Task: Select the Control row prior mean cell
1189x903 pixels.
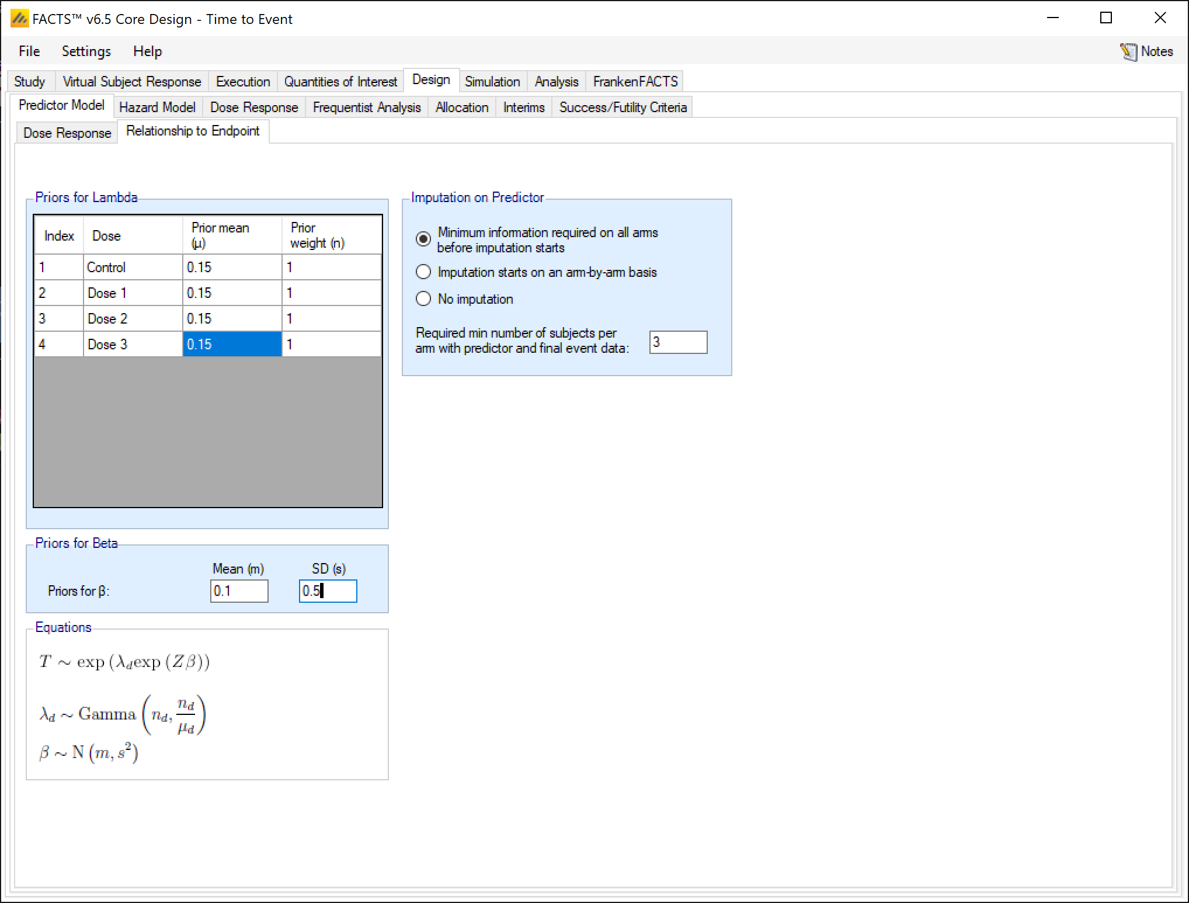Action: point(232,268)
